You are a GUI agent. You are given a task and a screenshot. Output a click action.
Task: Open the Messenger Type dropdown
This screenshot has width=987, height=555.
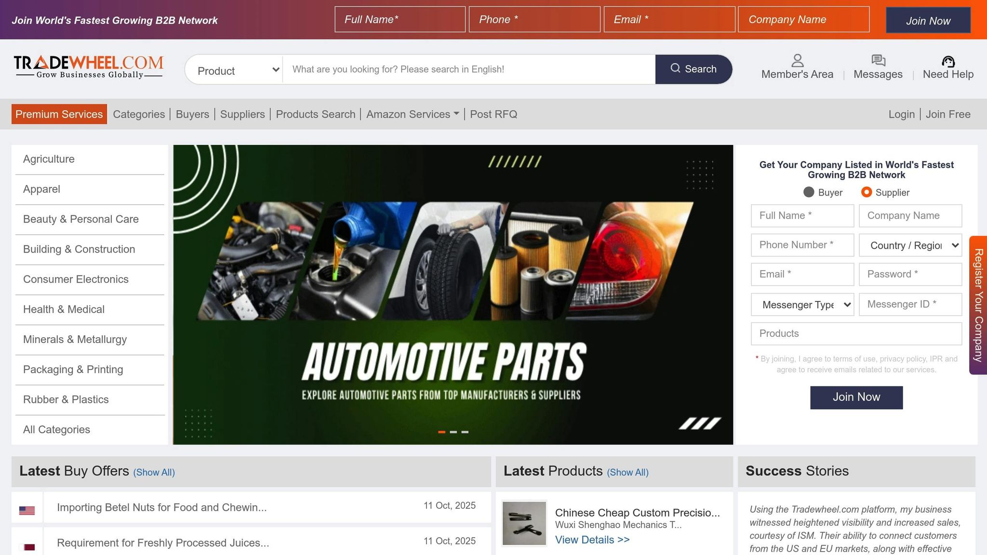(802, 304)
